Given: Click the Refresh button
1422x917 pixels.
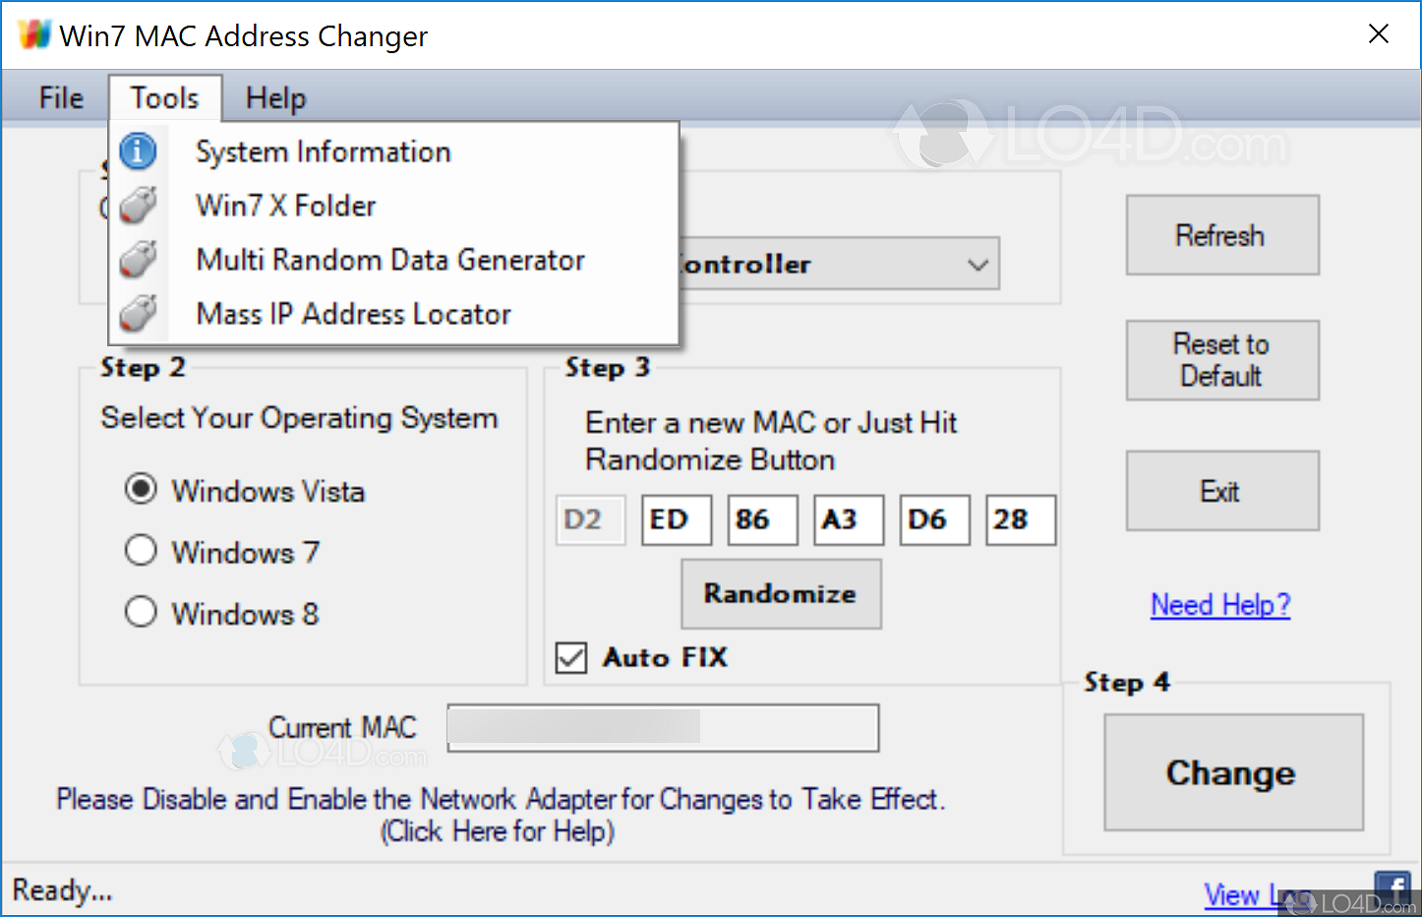Looking at the screenshot, I should 1222,235.
